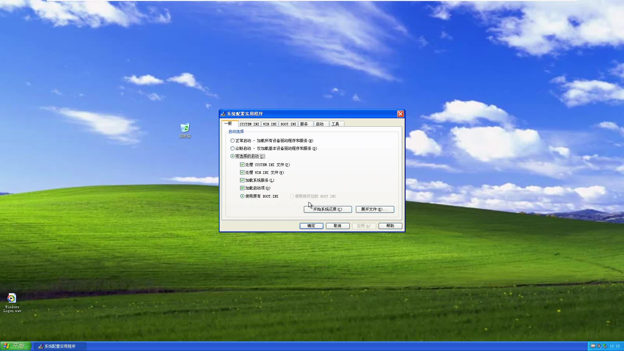Open the Windows Logon.wav file on desktop

click(12, 298)
